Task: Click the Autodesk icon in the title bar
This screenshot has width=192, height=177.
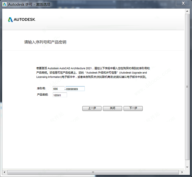Action: (4, 4)
